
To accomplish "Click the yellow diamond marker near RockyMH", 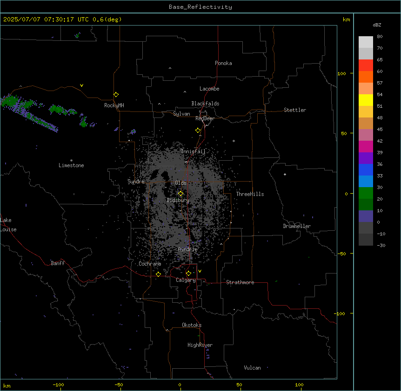I will (116, 94).
